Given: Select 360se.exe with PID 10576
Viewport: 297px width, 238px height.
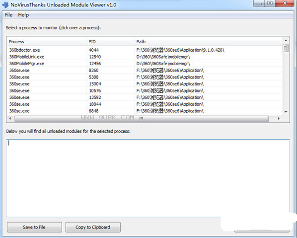Looking at the screenshot, I should click(x=145, y=91).
